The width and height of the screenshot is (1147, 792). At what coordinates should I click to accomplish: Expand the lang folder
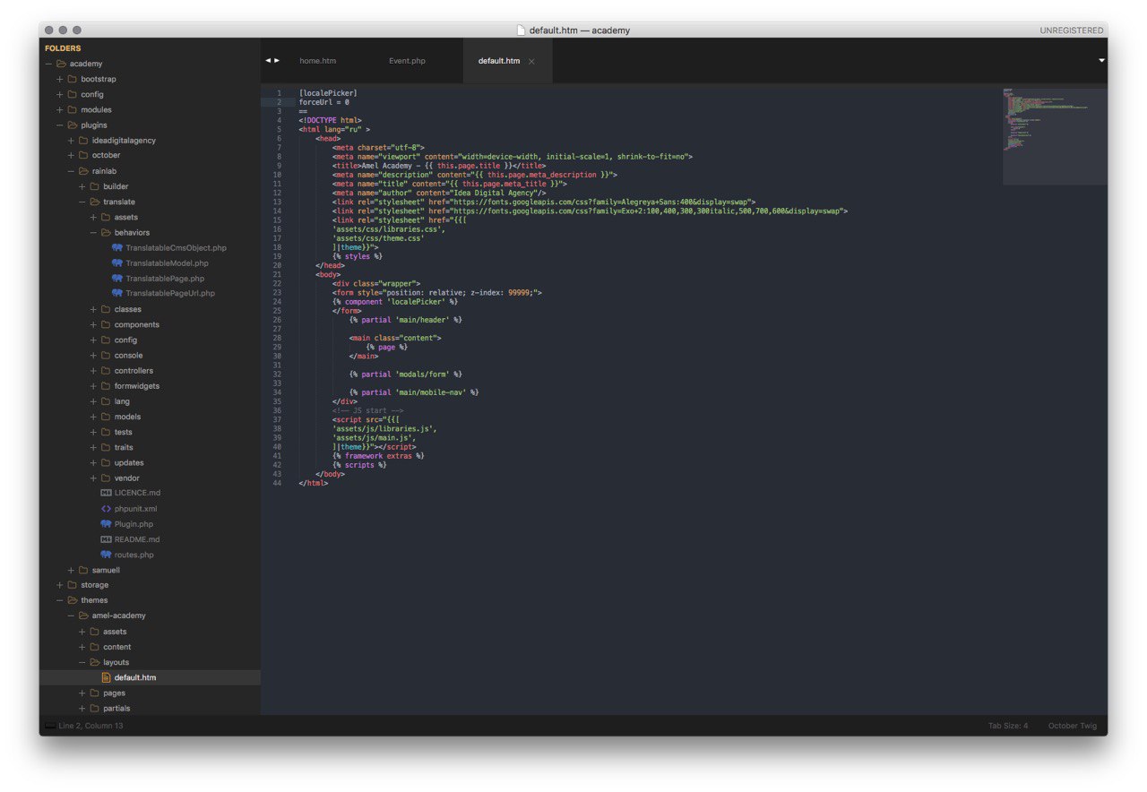(93, 401)
